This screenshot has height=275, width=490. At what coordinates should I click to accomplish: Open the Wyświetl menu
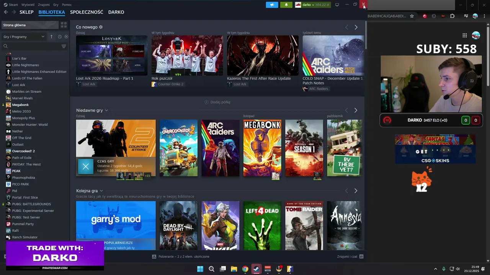click(x=28, y=5)
